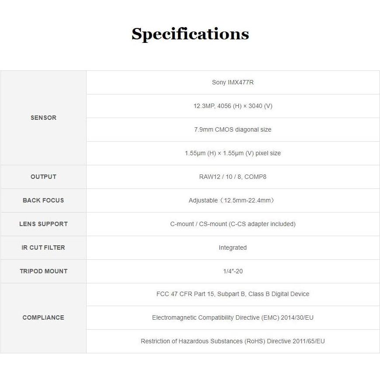Click the OUTPUT row label
This screenshot has width=380, height=380.
click(43, 177)
